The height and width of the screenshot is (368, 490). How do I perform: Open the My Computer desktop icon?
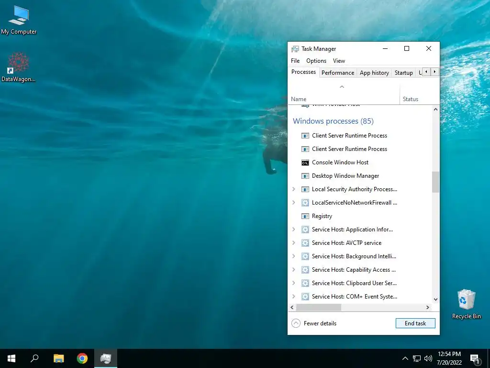click(x=19, y=20)
